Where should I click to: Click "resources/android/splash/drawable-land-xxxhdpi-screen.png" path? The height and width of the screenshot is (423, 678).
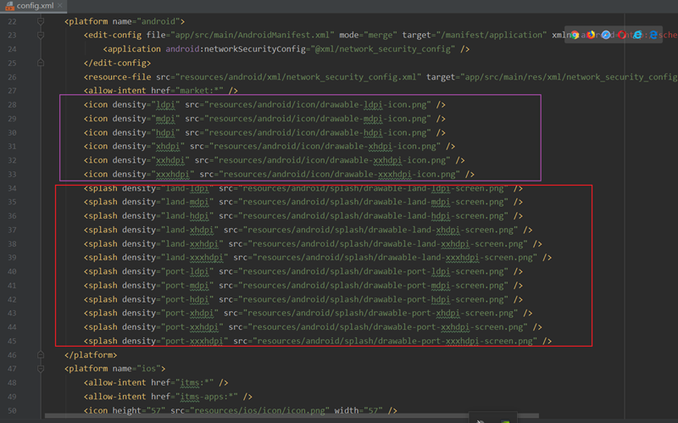tap(395, 258)
